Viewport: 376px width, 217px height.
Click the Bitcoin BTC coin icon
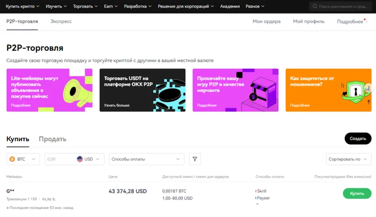click(x=12, y=159)
